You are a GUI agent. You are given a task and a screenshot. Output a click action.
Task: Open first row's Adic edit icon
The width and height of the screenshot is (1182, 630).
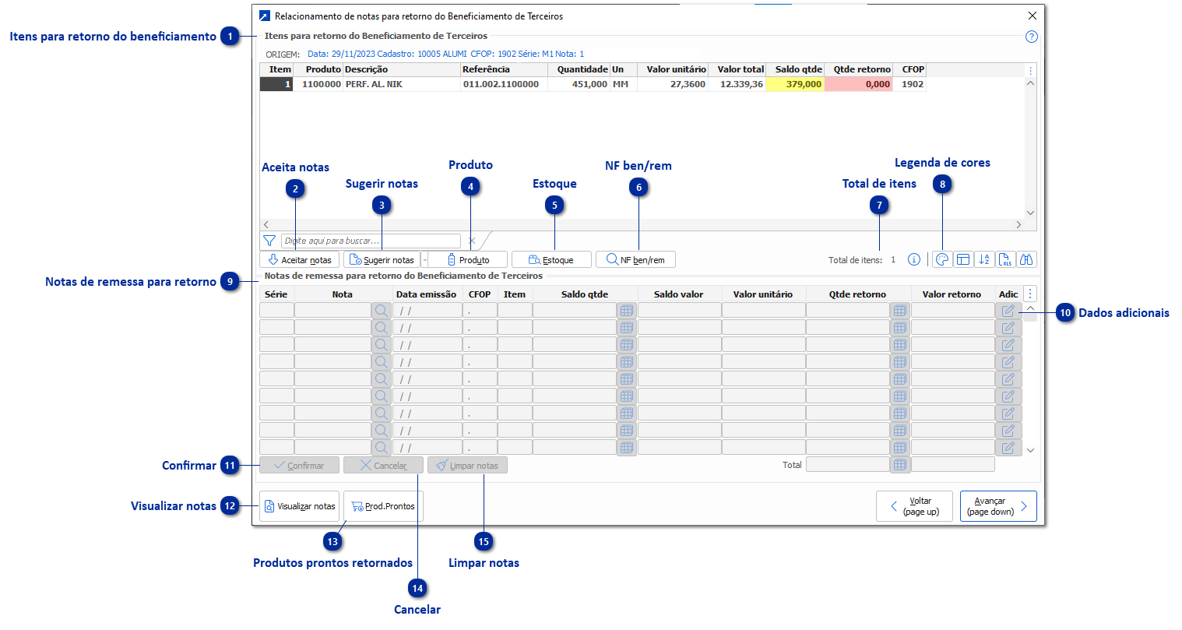click(x=1008, y=311)
